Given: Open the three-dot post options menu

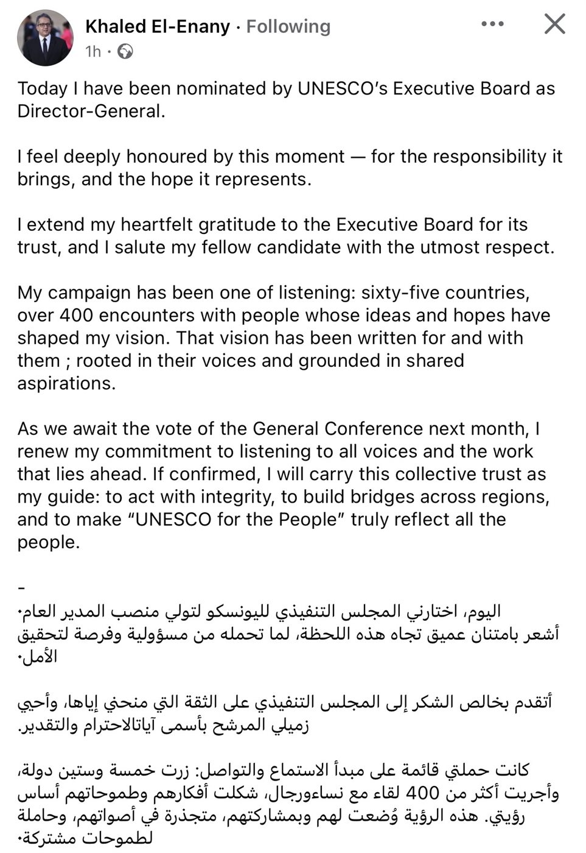Looking at the screenshot, I should point(492,24).
